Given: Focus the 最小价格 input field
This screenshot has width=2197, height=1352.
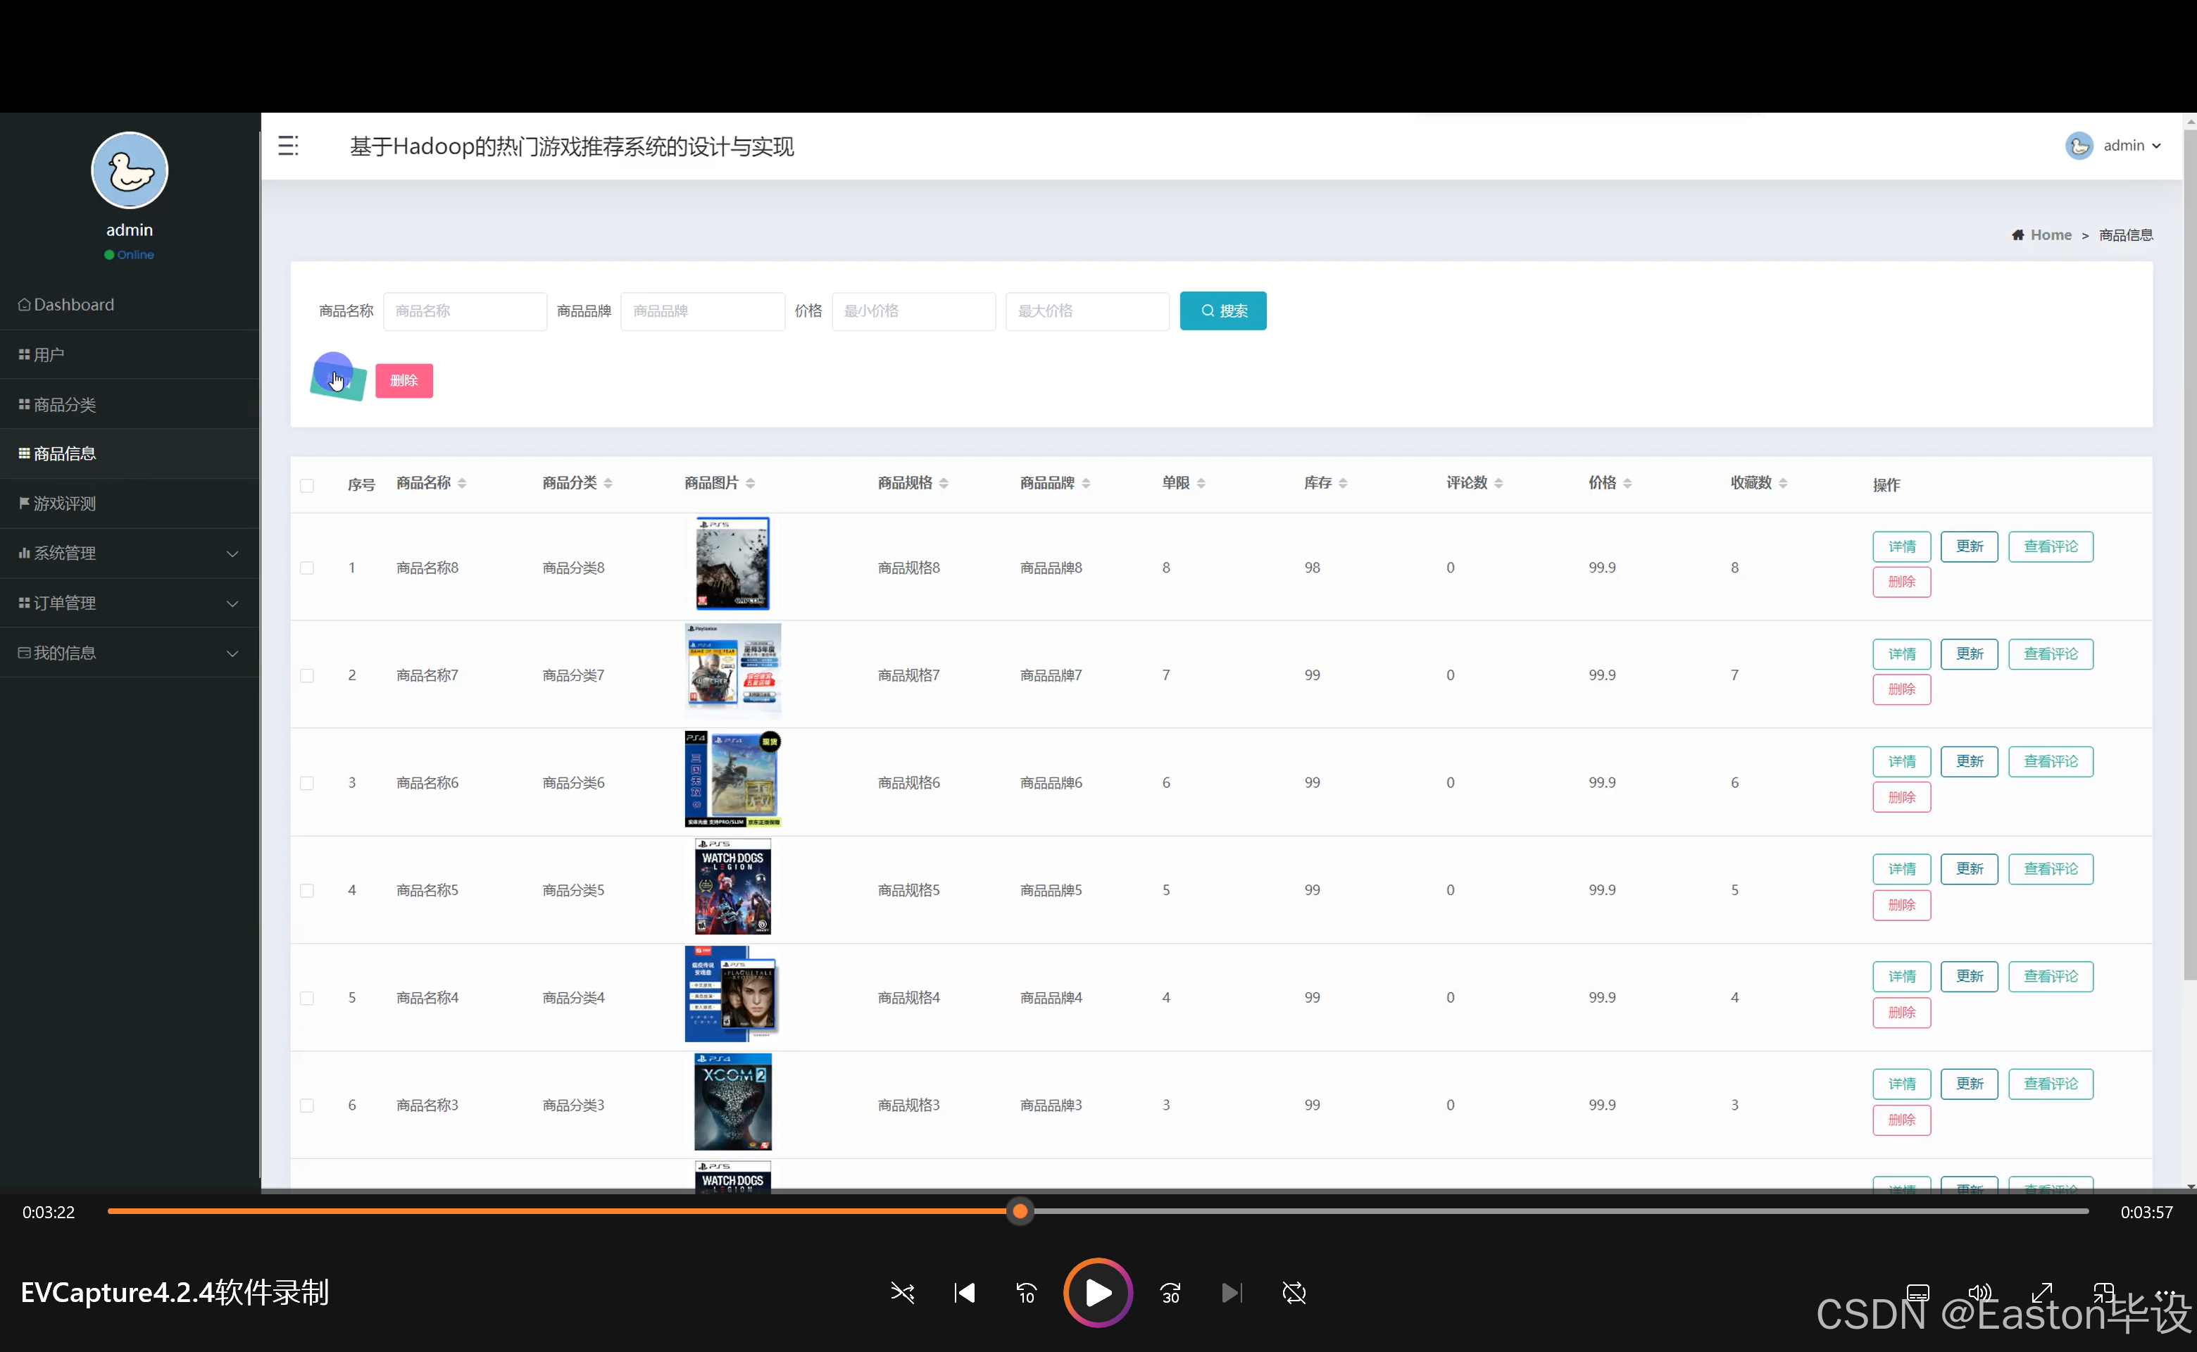Looking at the screenshot, I should tap(913, 311).
